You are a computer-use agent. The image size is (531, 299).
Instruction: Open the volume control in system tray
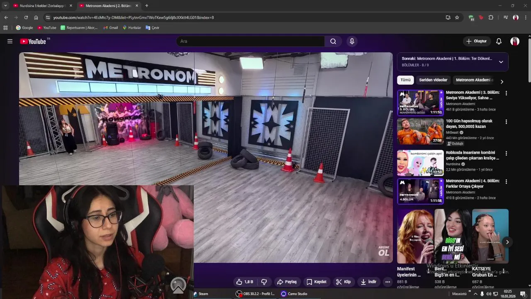coord(488,294)
